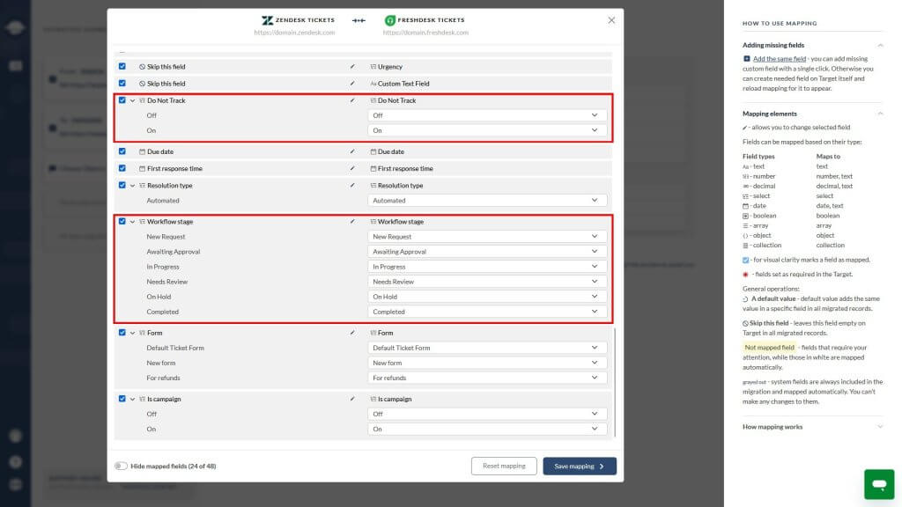902x507 pixels.
Task: Click the Save mapping button
Action: coord(576,466)
